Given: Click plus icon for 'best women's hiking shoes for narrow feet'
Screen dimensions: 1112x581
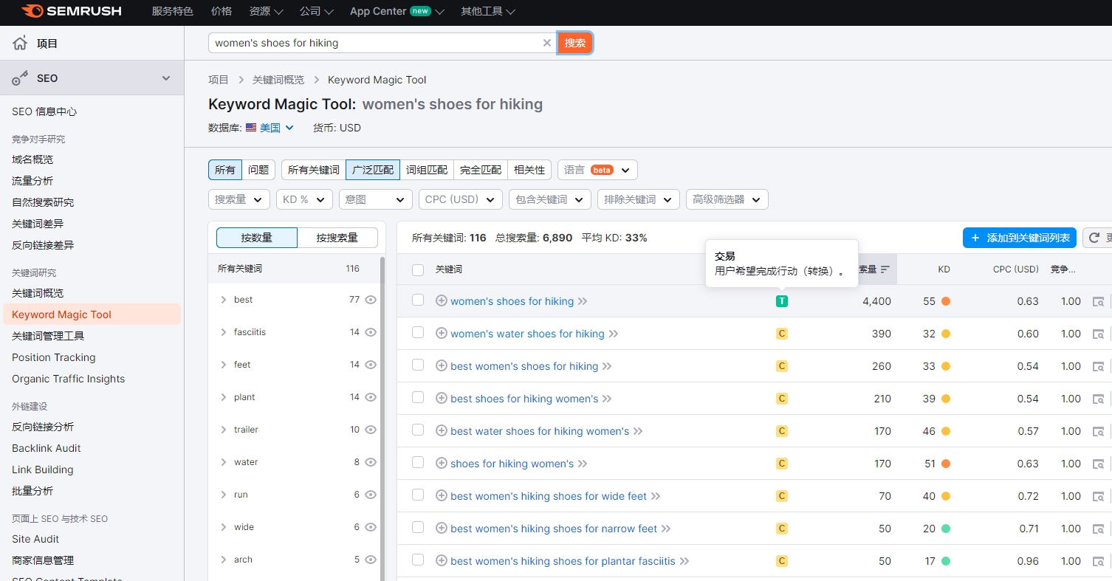Looking at the screenshot, I should (442, 529).
